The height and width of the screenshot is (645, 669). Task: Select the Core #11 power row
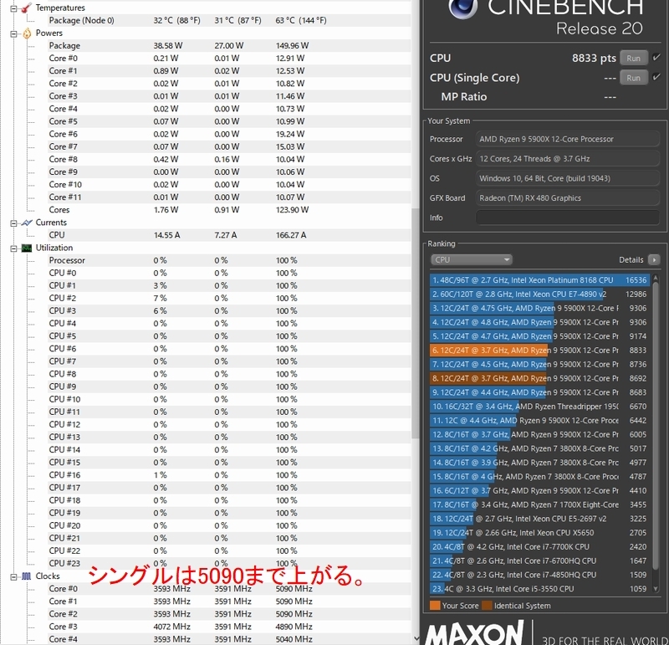(229, 197)
